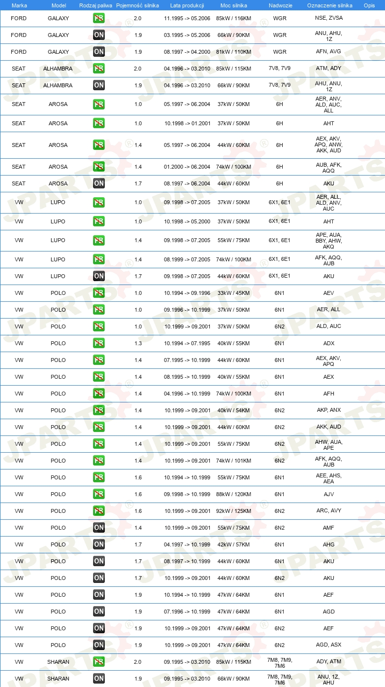Screen dimensions: 385x687
Task: Select the engine code cell AFN, AVG
Action: click(328, 51)
